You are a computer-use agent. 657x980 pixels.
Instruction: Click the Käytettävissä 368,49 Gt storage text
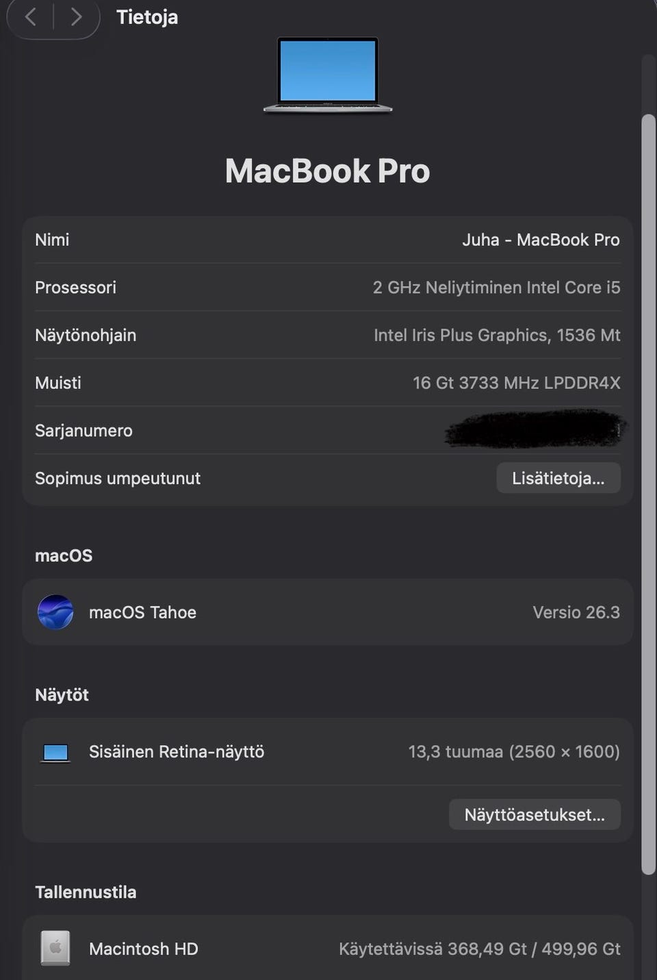479,949
